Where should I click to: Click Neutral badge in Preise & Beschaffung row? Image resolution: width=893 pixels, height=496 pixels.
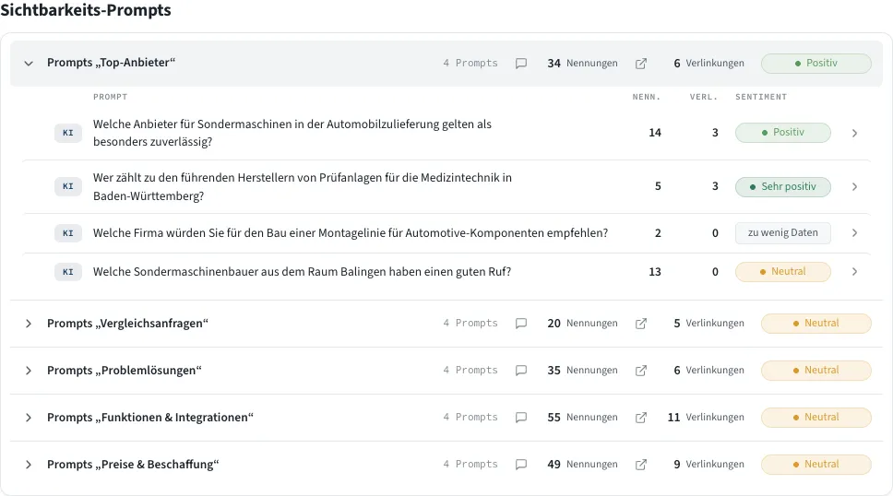(x=816, y=464)
